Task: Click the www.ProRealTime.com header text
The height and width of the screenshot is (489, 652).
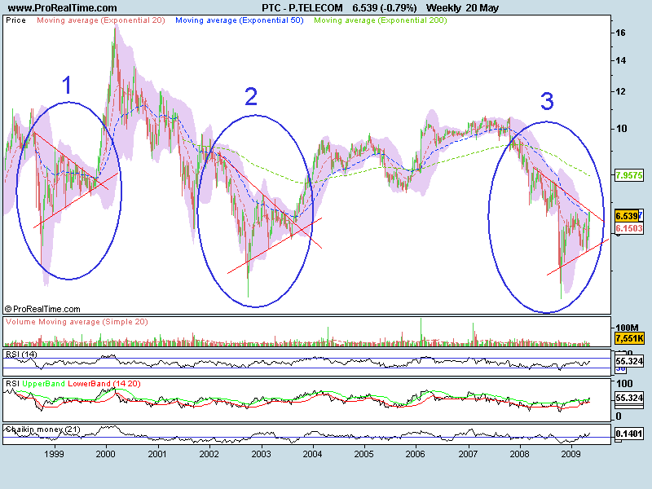Action: [x=63, y=8]
